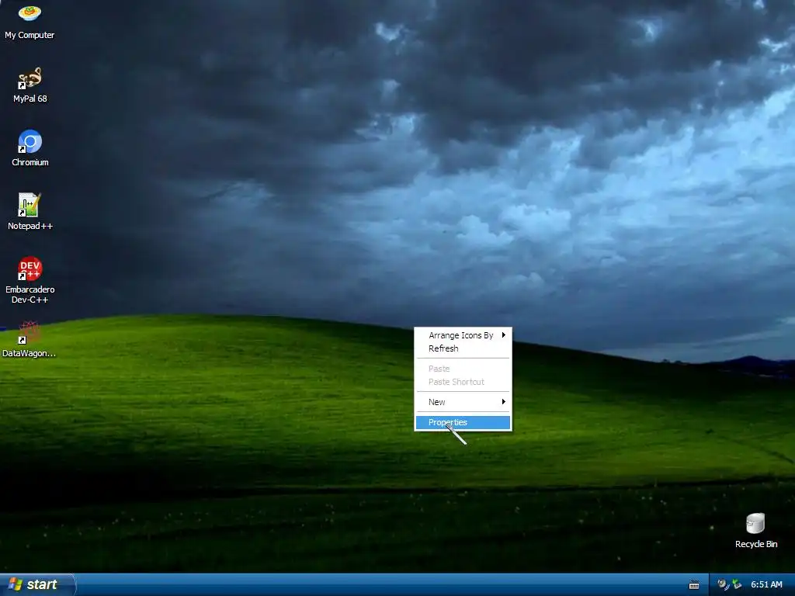Expand the Arrange Icons By submenu
Screen dimensions: 795x596
pos(463,335)
